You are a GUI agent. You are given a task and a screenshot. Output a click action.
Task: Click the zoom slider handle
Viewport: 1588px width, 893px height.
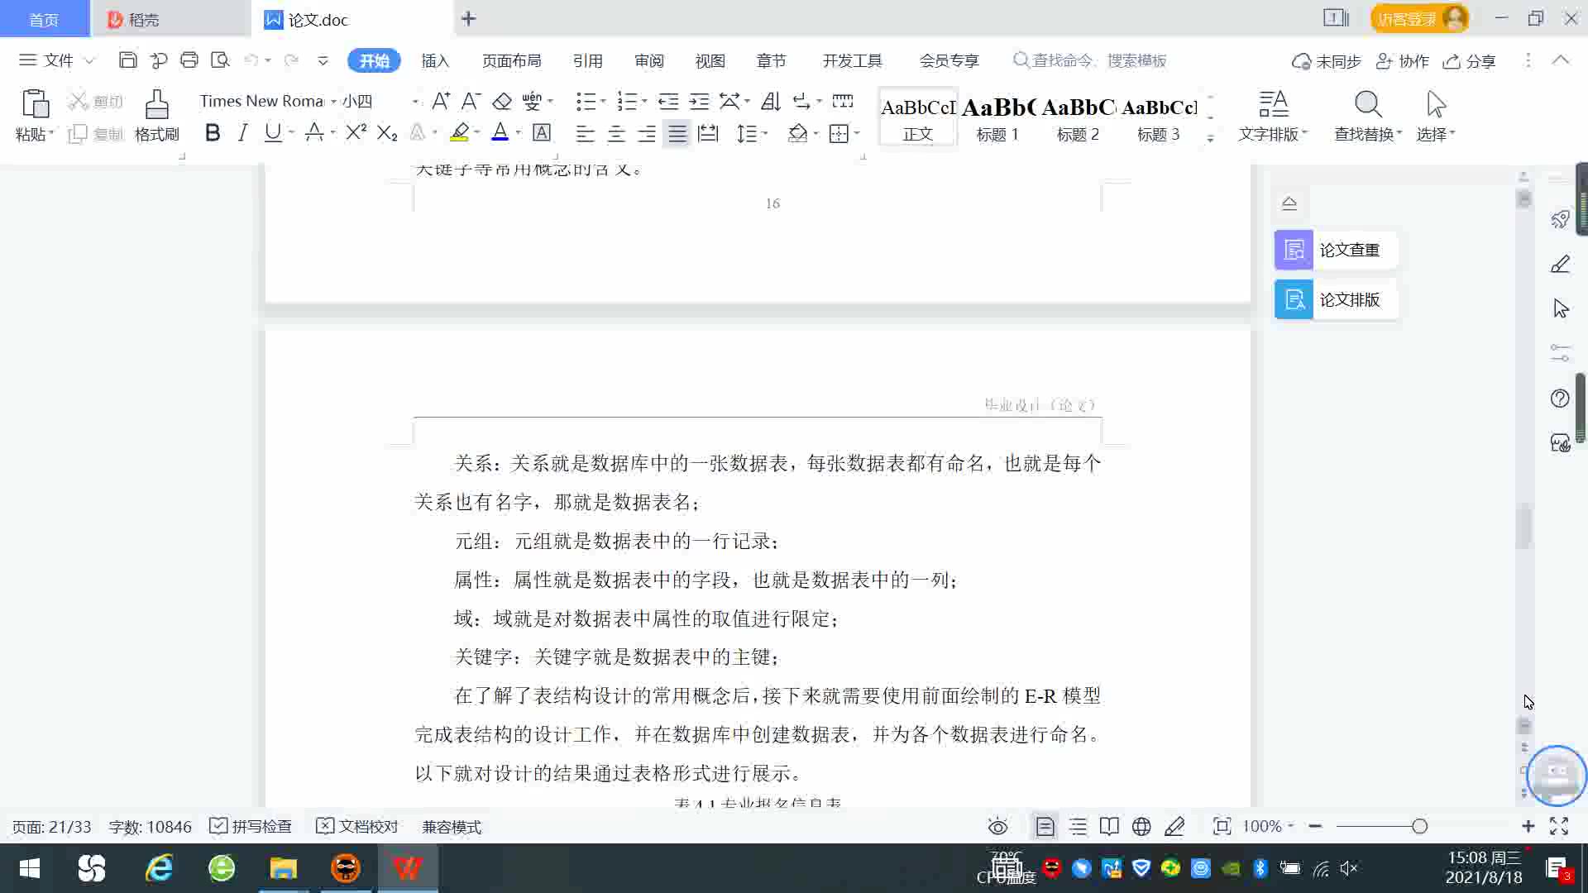[1419, 827]
